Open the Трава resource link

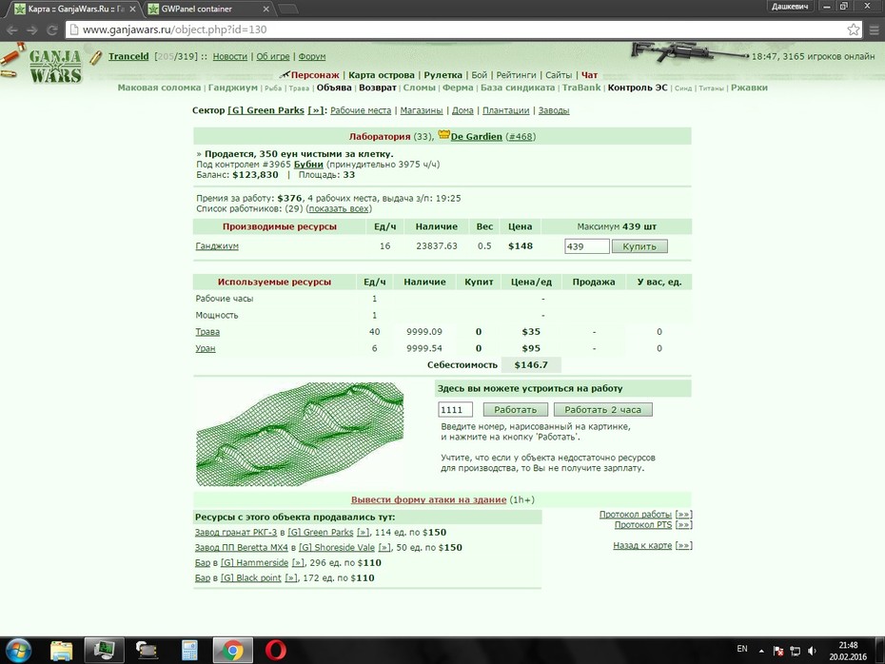(207, 332)
